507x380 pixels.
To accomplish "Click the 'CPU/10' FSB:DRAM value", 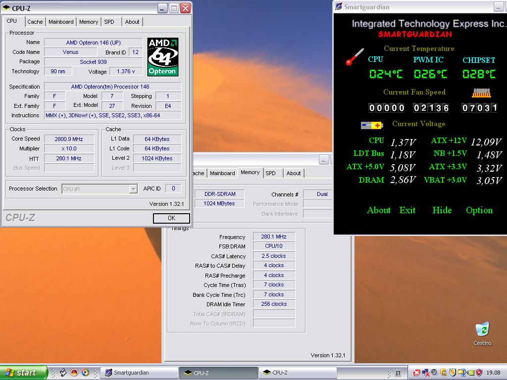I will click(x=274, y=246).
